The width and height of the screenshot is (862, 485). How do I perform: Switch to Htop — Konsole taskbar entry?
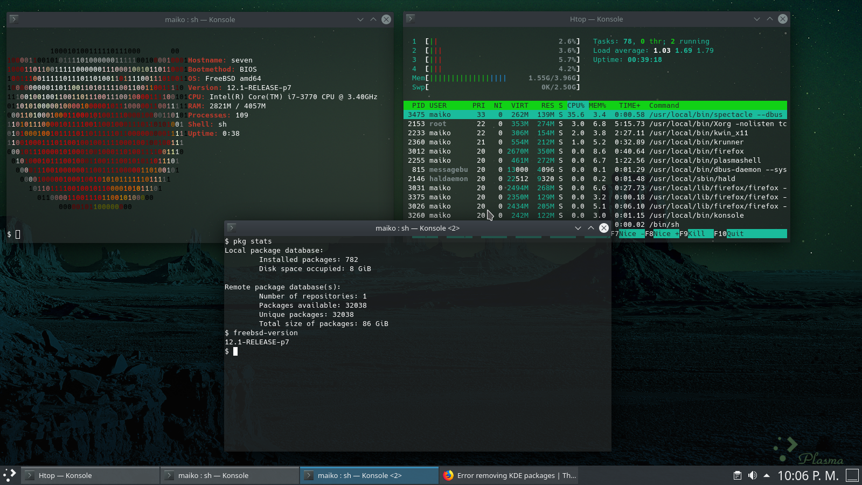pyautogui.click(x=91, y=475)
